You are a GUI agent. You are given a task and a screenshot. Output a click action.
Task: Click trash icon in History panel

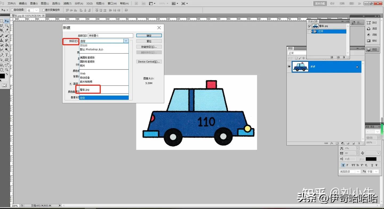(x=344, y=57)
